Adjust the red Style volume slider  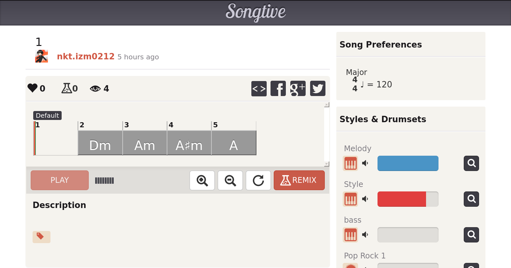coord(408,199)
